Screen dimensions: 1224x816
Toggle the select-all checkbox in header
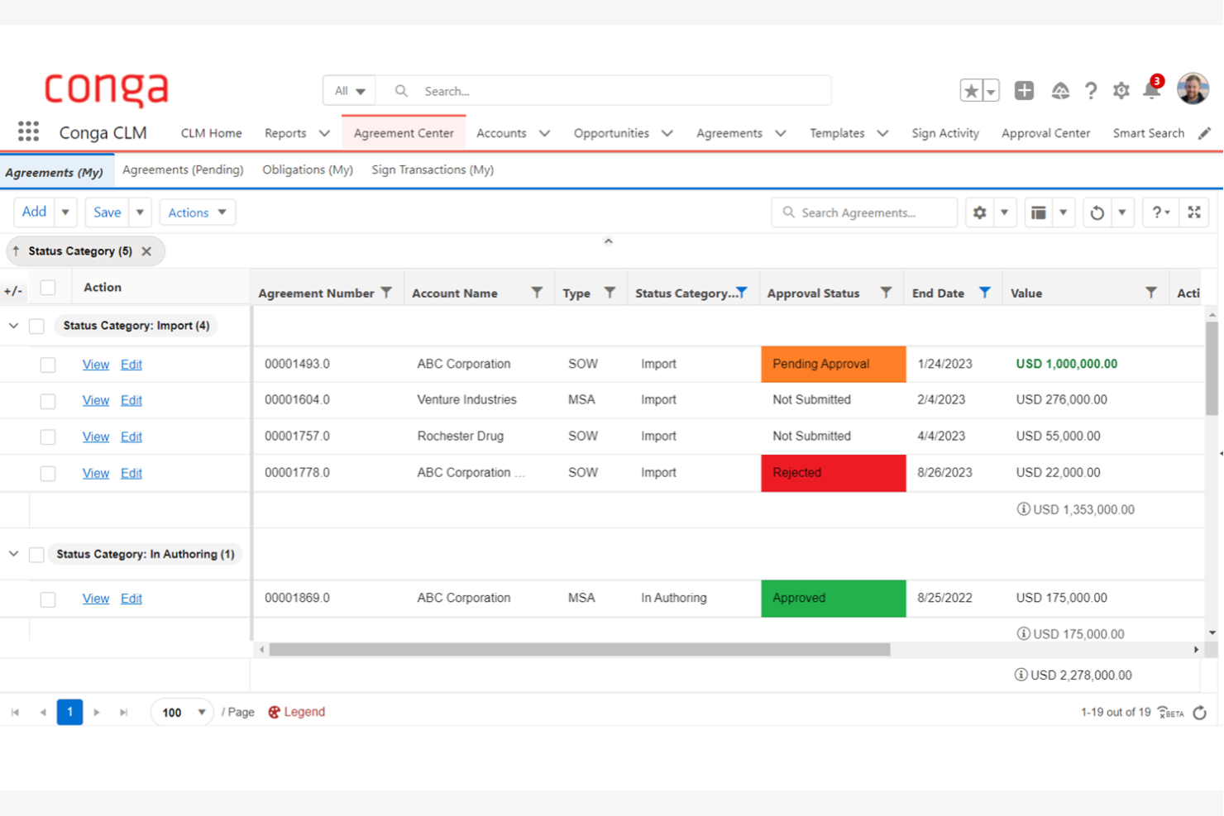coord(48,288)
